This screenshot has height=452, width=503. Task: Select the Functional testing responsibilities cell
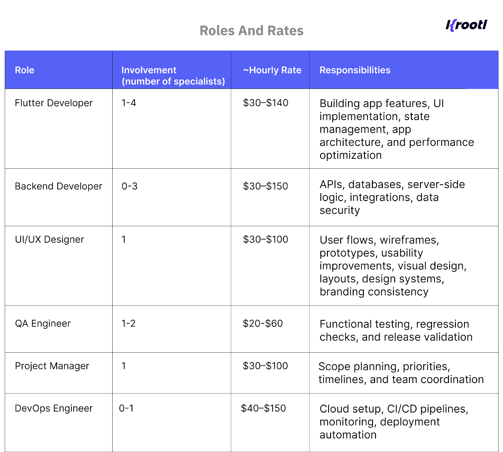[x=396, y=330]
